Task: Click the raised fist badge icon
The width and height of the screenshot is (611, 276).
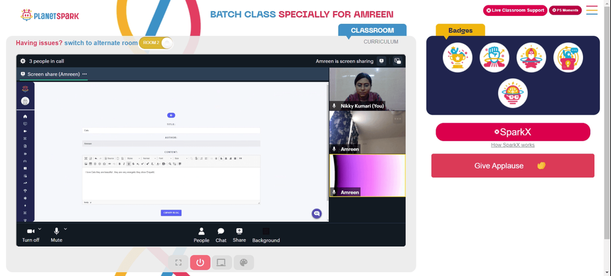Action: coord(494,57)
